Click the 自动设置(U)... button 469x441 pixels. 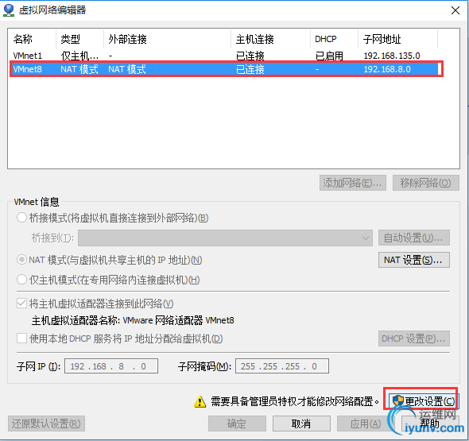tap(414, 238)
